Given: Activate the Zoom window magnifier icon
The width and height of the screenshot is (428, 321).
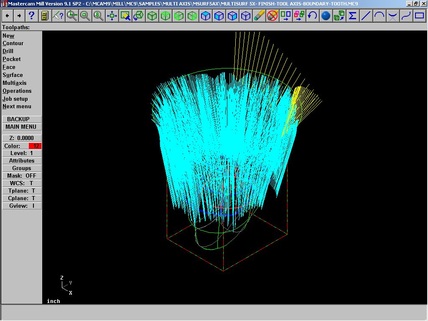Looking at the screenshot, I should [72, 16].
